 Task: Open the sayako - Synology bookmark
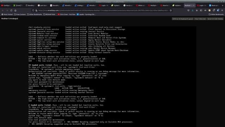coord(86,14)
